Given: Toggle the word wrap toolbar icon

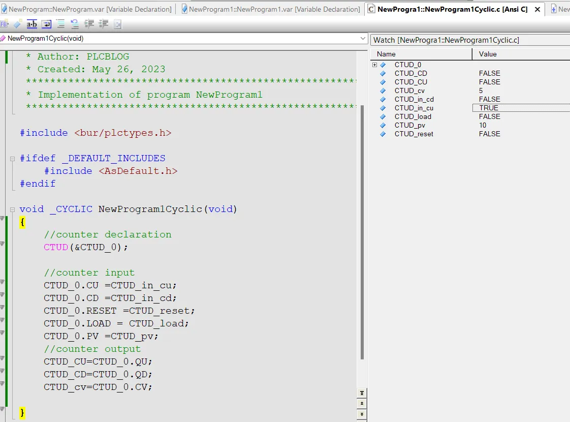Looking at the screenshot, I should click(47, 24).
